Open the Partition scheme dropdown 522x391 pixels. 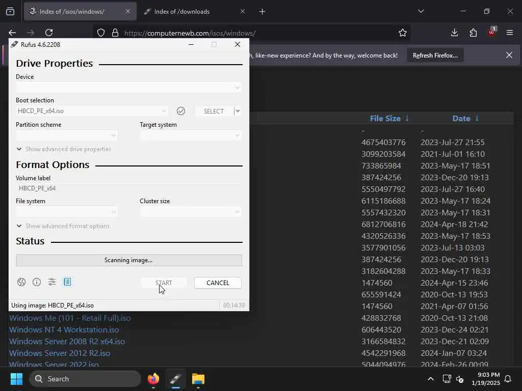point(67,135)
